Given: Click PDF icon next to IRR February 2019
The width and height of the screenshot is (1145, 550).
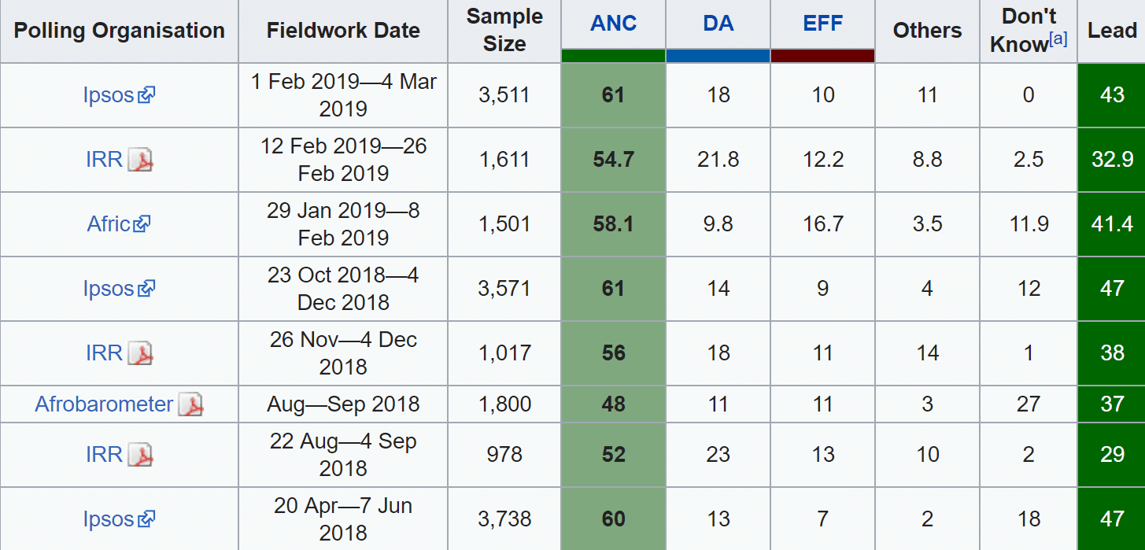Looking at the screenshot, I should [140, 160].
